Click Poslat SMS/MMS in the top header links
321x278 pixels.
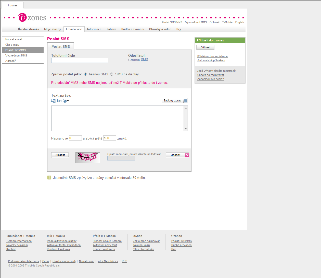point(172,22)
